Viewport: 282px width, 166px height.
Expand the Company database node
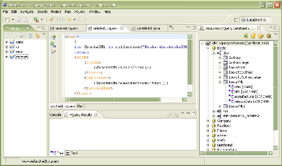click(208, 121)
